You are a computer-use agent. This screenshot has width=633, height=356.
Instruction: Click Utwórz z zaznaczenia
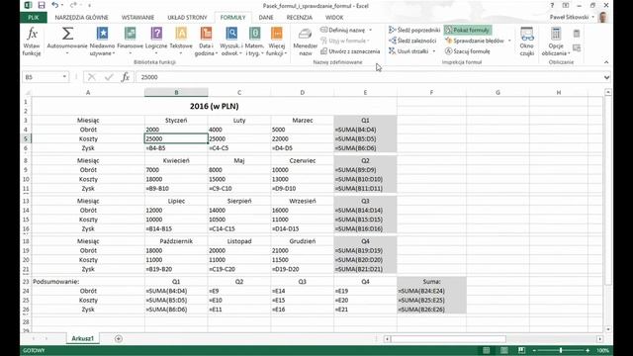(350, 51)
